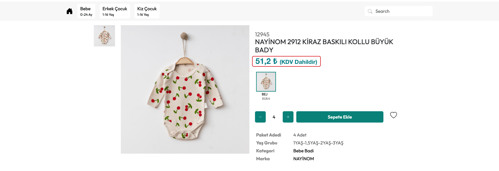Increase quantity with the plus button
This screenshot has height=171, width=499.
tap(288, 117)
